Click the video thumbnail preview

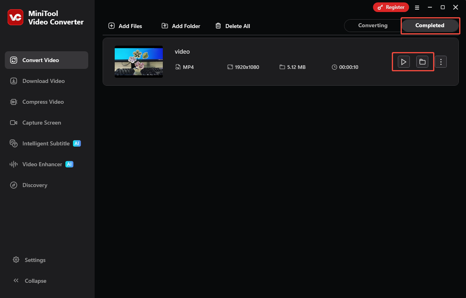pyautogui.click(x=139, y=62)
